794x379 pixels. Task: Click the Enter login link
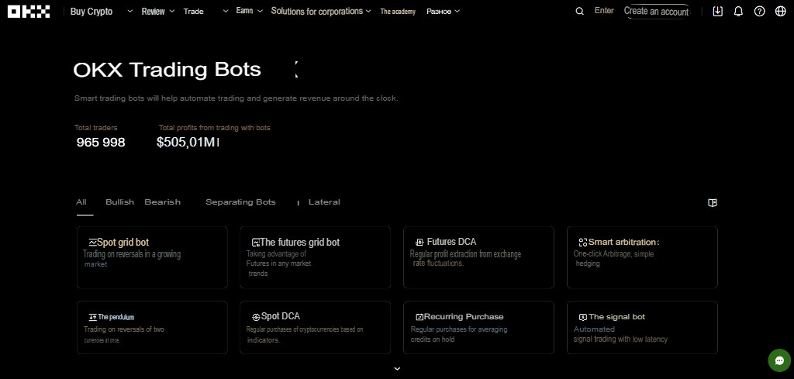(x=604, y=11)
